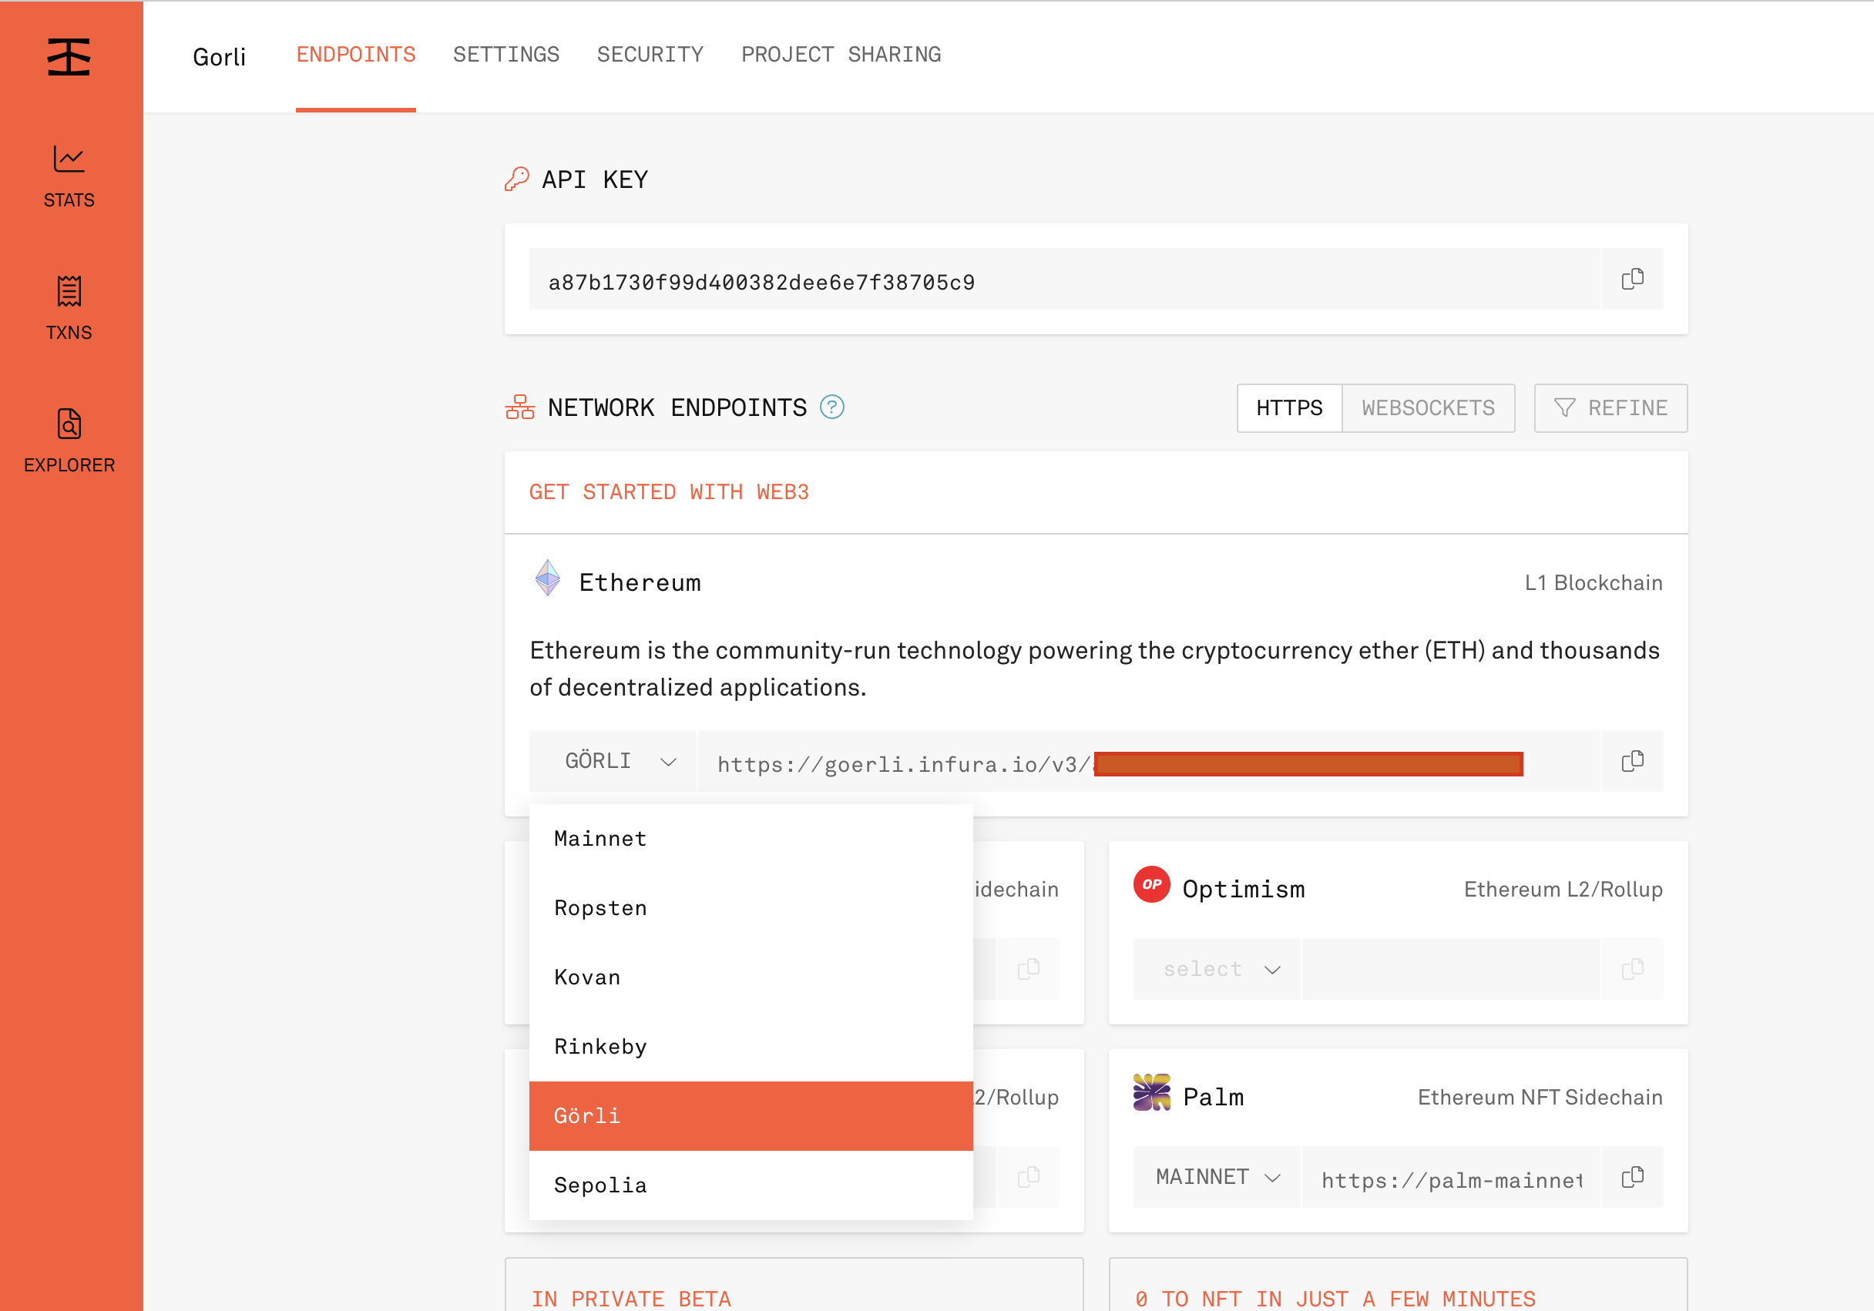The image size is (1874, 1311).
Task: Copy the Palm mainnet endpoint URL
Action: click(1631, 1177)
